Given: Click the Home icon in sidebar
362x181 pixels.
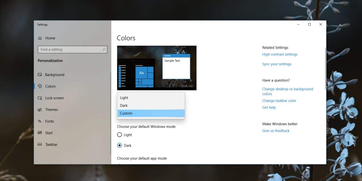Looking at the screenshot, I should [x=40, y=38].
